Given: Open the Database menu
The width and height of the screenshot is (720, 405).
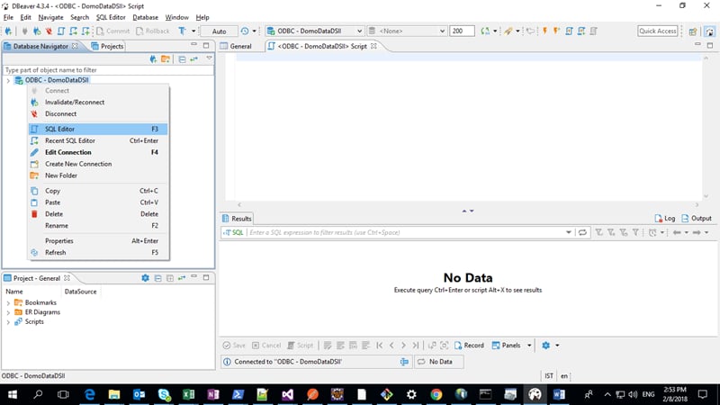Looking at the screenshot, I should tap(145, 17).
